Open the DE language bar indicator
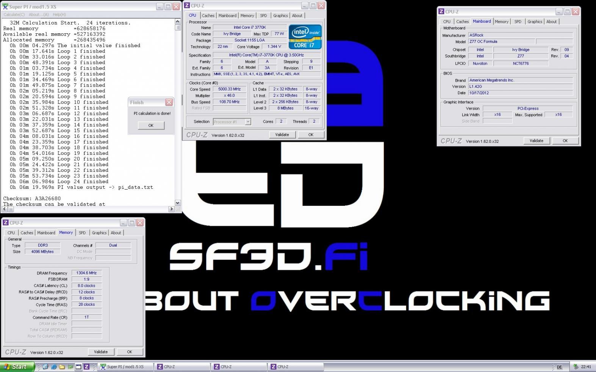 pyautogui.click(x=559, y=367)
